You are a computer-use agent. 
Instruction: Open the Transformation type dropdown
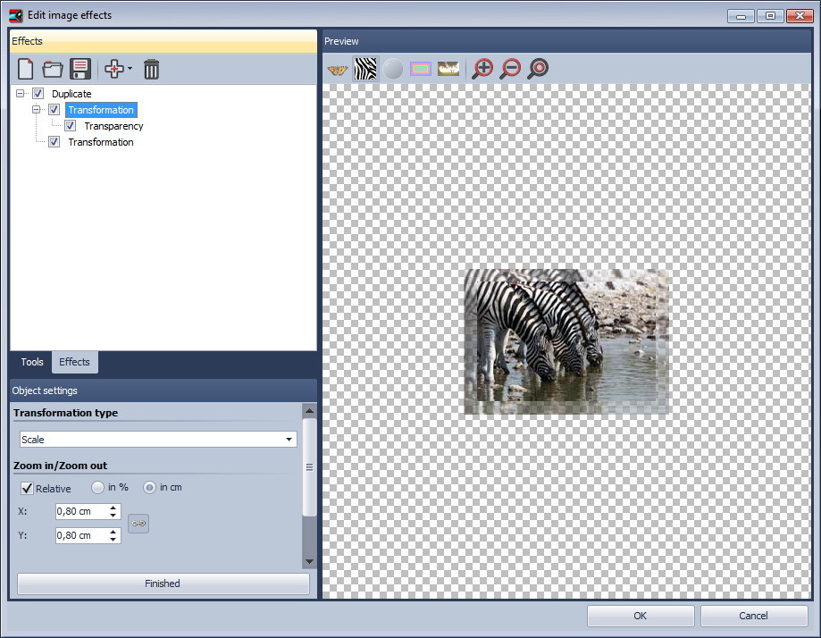(289, 439)
